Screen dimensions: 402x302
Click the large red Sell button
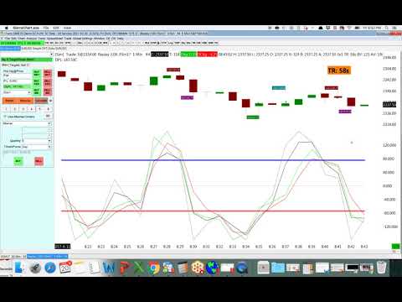click(39, 161)
